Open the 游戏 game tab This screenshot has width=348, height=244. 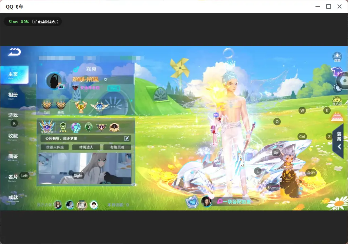[13, 116]
